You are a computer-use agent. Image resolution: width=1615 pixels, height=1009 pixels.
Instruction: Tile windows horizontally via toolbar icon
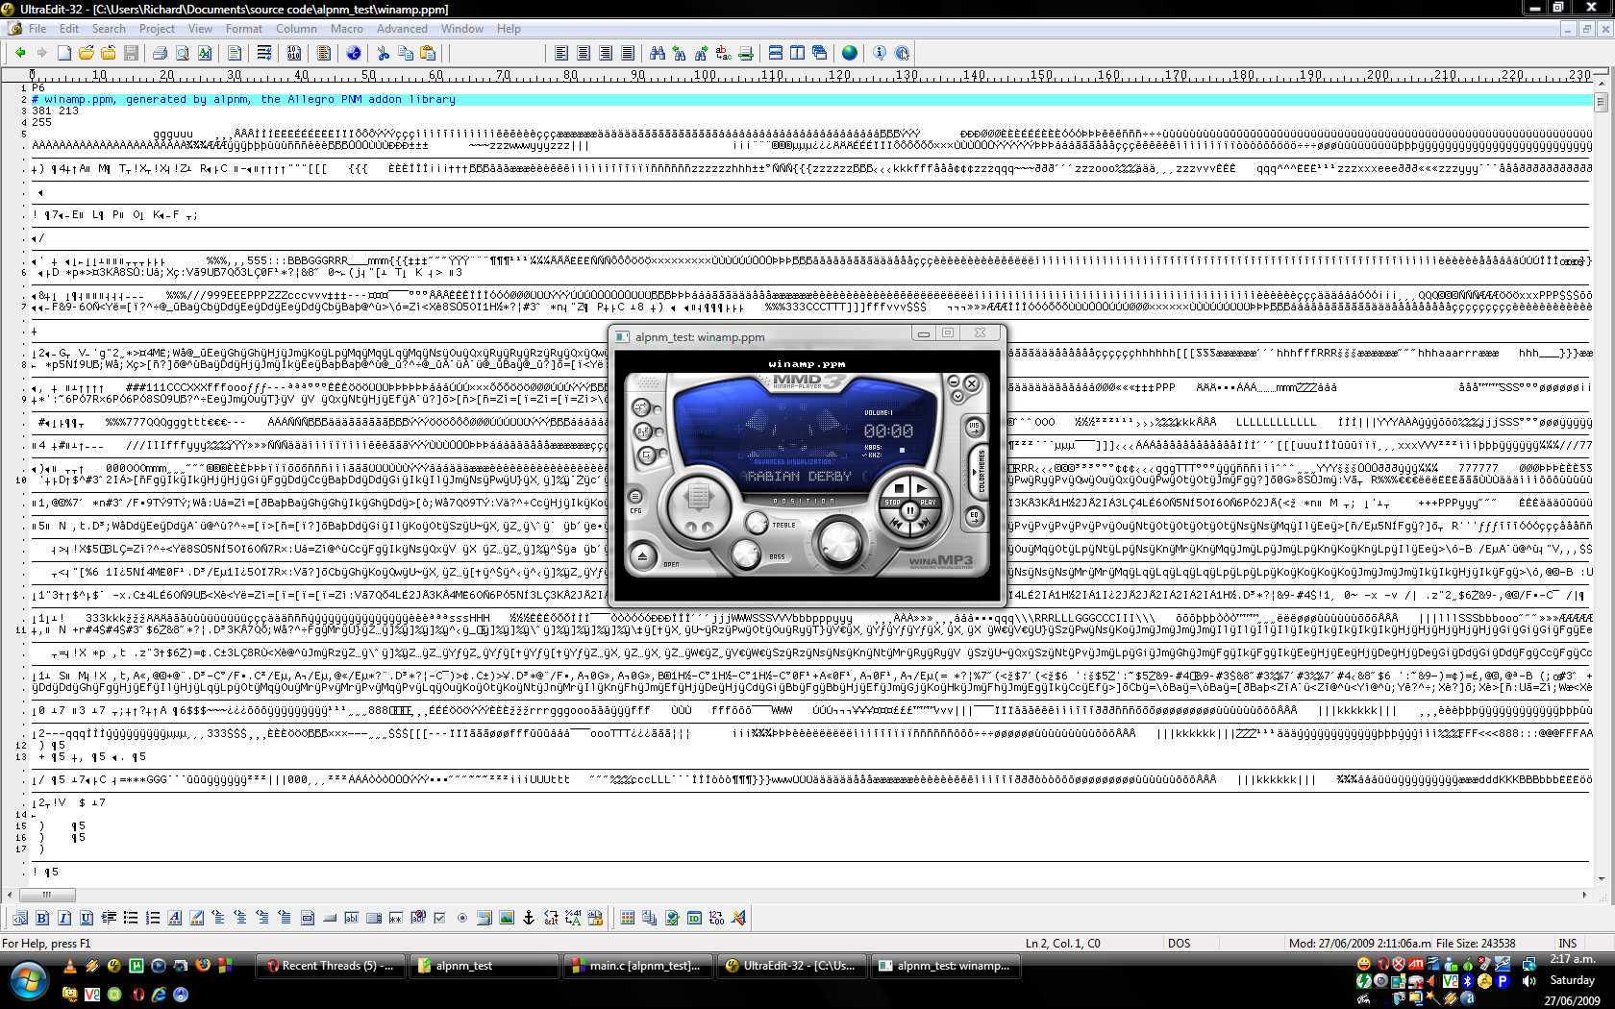tap(775, 53)
